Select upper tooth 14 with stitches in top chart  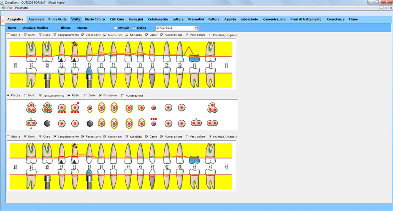click(x=74, y=52)
